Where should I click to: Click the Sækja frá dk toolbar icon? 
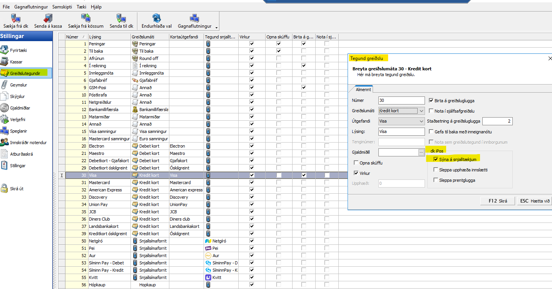(15, 18)
